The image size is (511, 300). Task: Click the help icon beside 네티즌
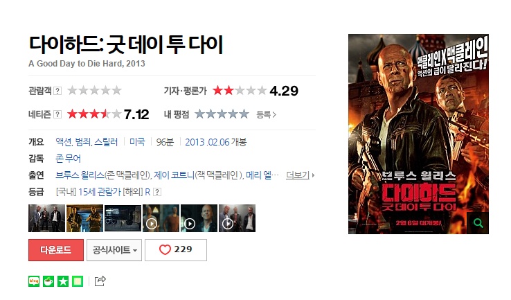[x=57, y=114]
